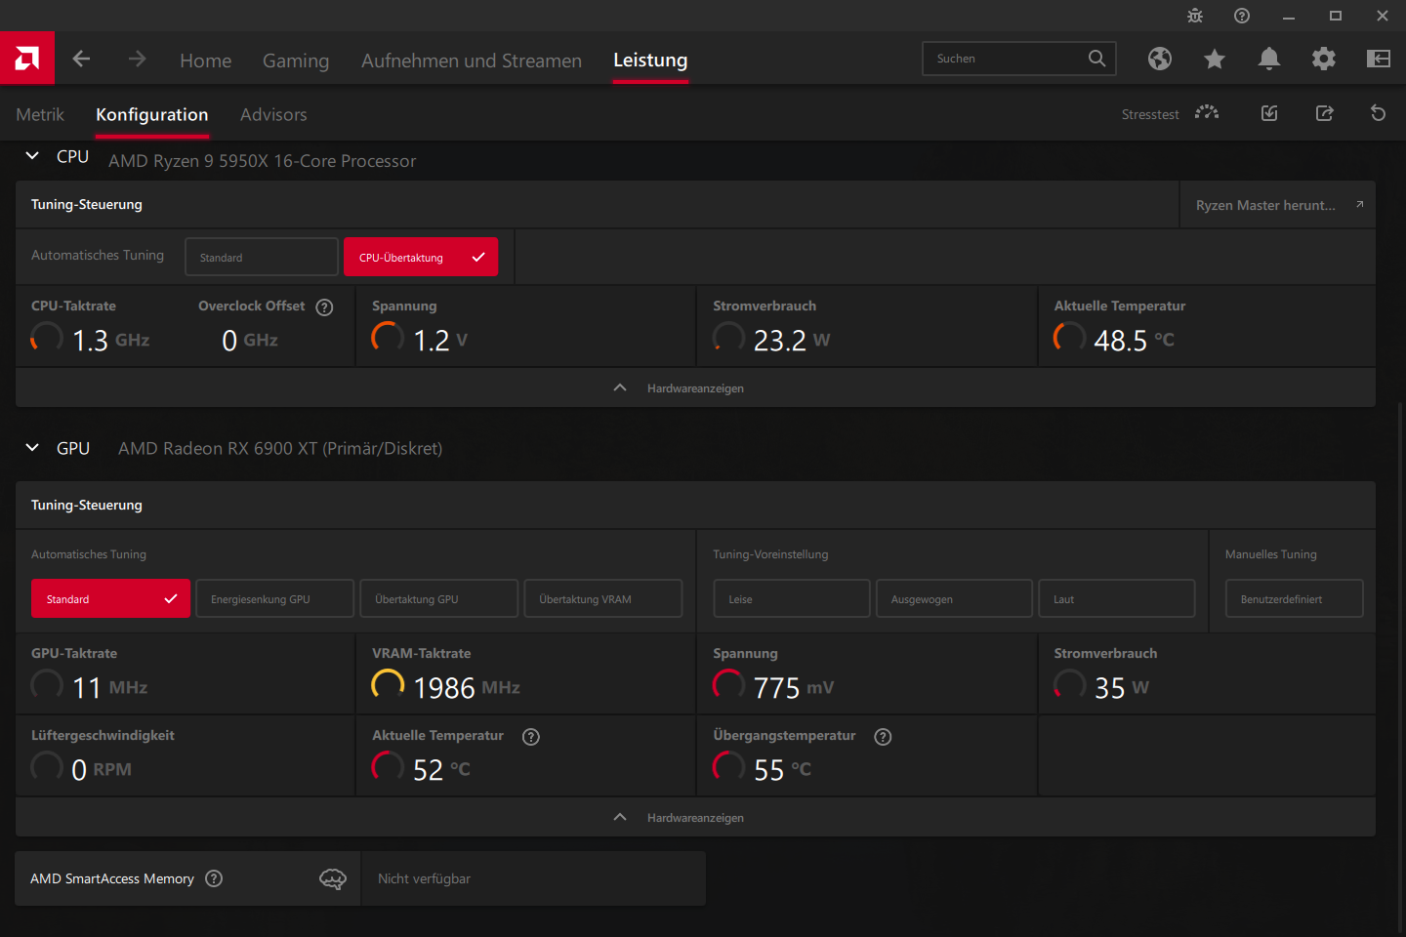The image size is (1406, 937).
Task: Click CPU temperature 48.5 °C value
Action: (1134, 340)
